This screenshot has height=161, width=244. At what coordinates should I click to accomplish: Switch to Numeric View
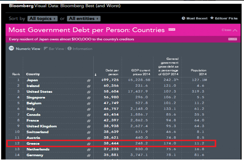11,48
